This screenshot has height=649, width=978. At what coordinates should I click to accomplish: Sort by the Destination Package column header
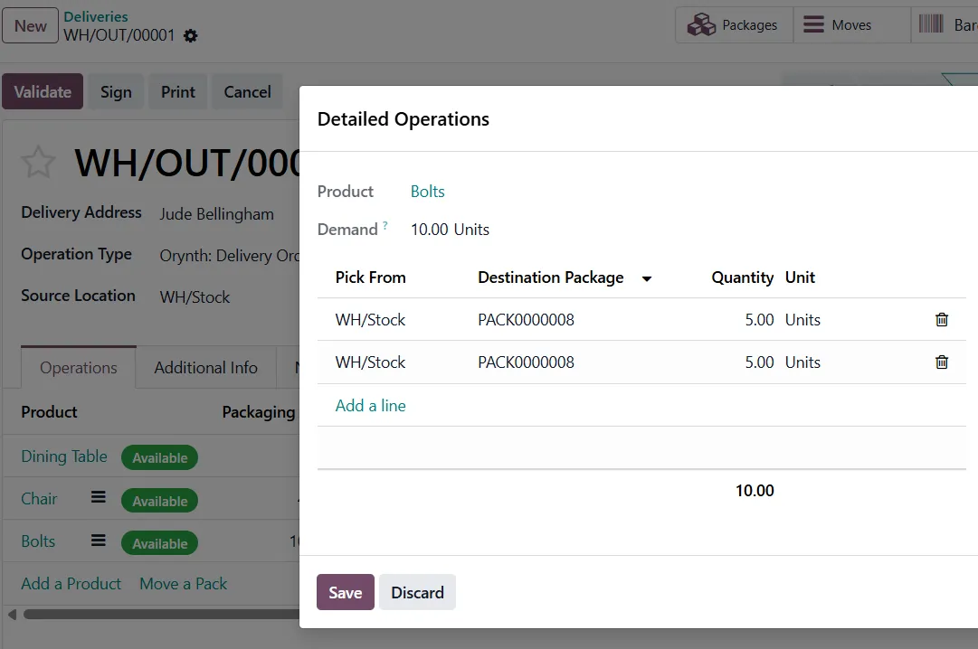pos(551,277)
